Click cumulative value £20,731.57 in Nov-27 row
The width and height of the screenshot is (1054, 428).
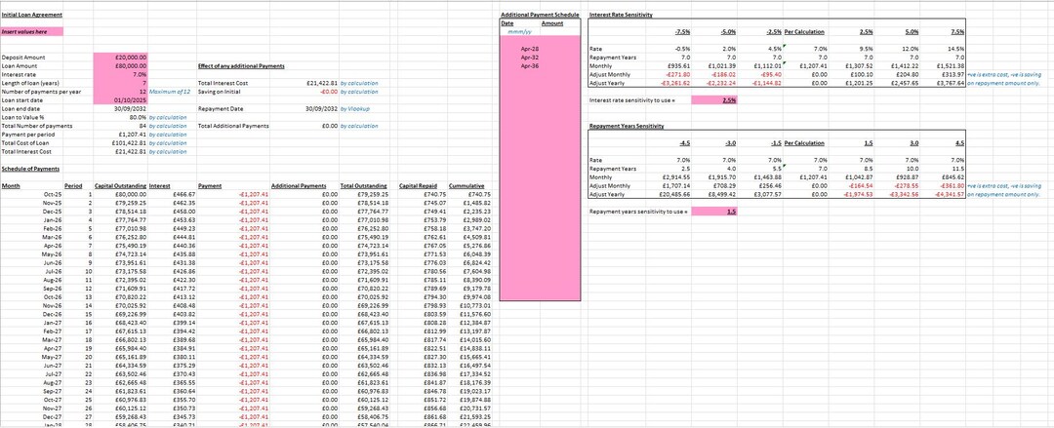[474, 408]
